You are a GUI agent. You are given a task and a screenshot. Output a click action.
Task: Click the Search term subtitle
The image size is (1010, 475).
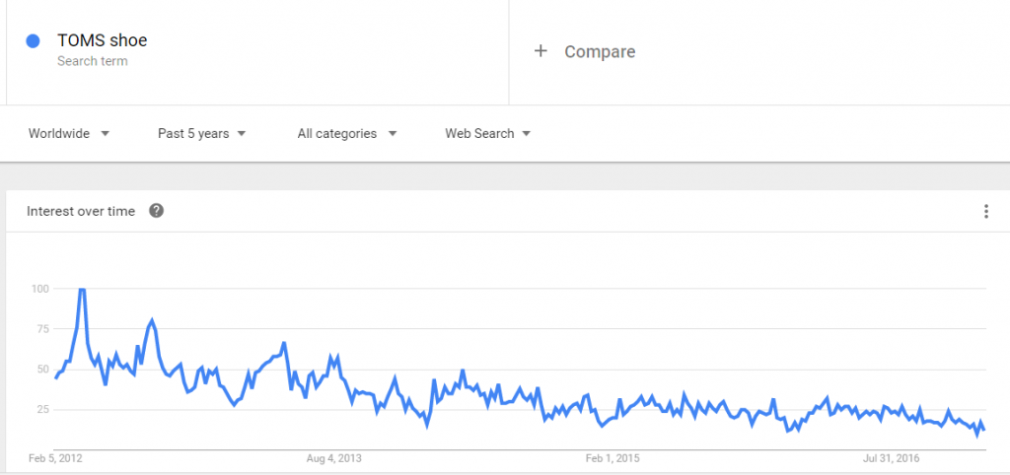92,61
